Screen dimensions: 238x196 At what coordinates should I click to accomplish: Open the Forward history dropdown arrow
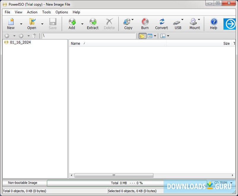[28, 36]
